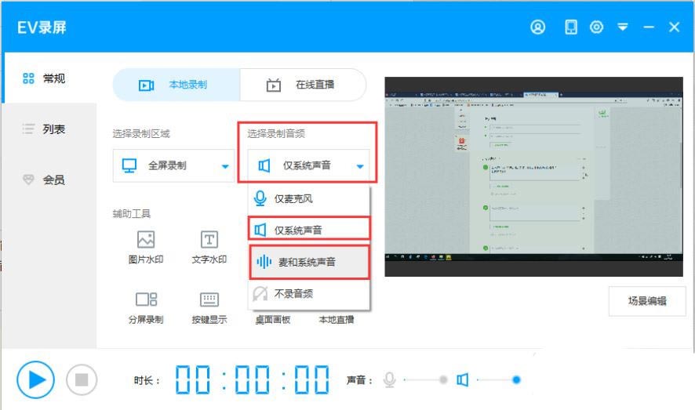Open the title bar dropdown menu triangle
Viewport: 695px width, 410px height.
click(x=623, y=27)
